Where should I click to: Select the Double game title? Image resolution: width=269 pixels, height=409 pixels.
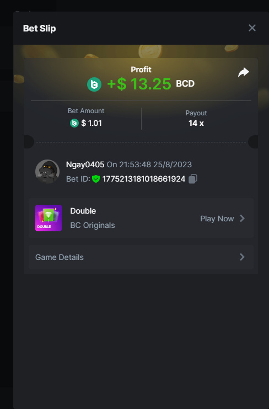pos(83,211)
